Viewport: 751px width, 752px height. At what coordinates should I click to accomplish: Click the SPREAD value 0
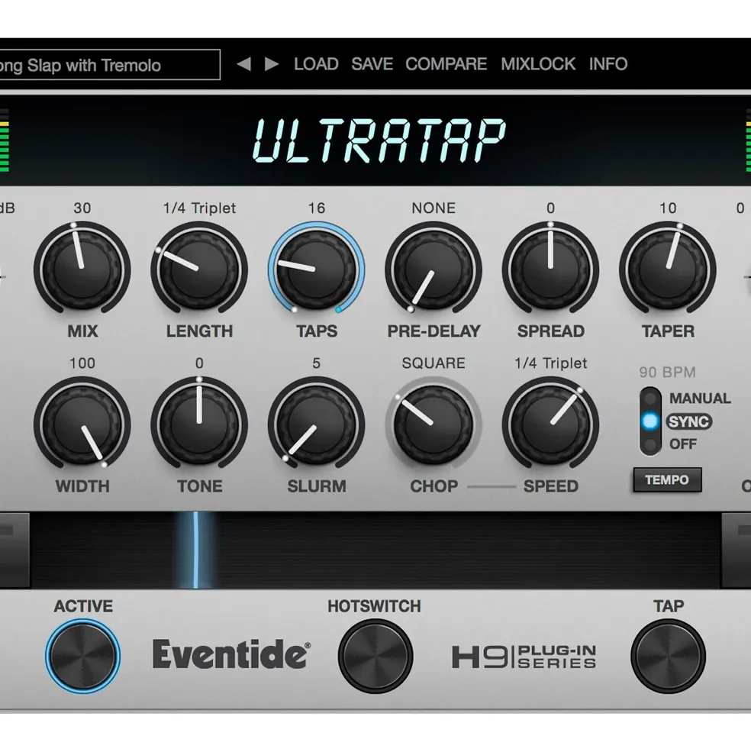point(550,208)
